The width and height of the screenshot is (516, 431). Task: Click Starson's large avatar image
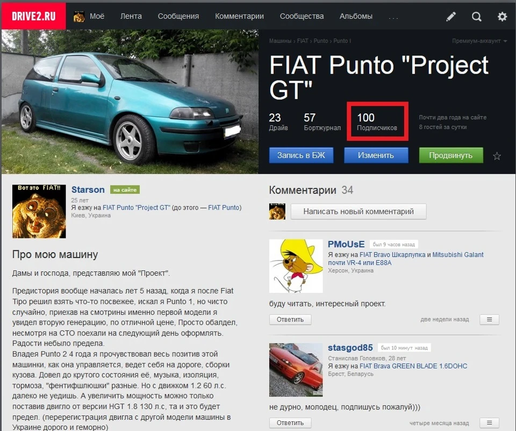[39, 211]
